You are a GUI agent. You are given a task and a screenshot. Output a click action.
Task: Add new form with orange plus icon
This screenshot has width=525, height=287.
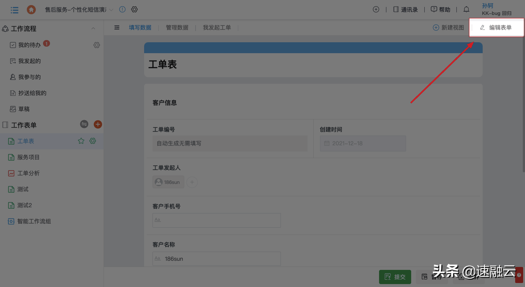tap(98, 124)
